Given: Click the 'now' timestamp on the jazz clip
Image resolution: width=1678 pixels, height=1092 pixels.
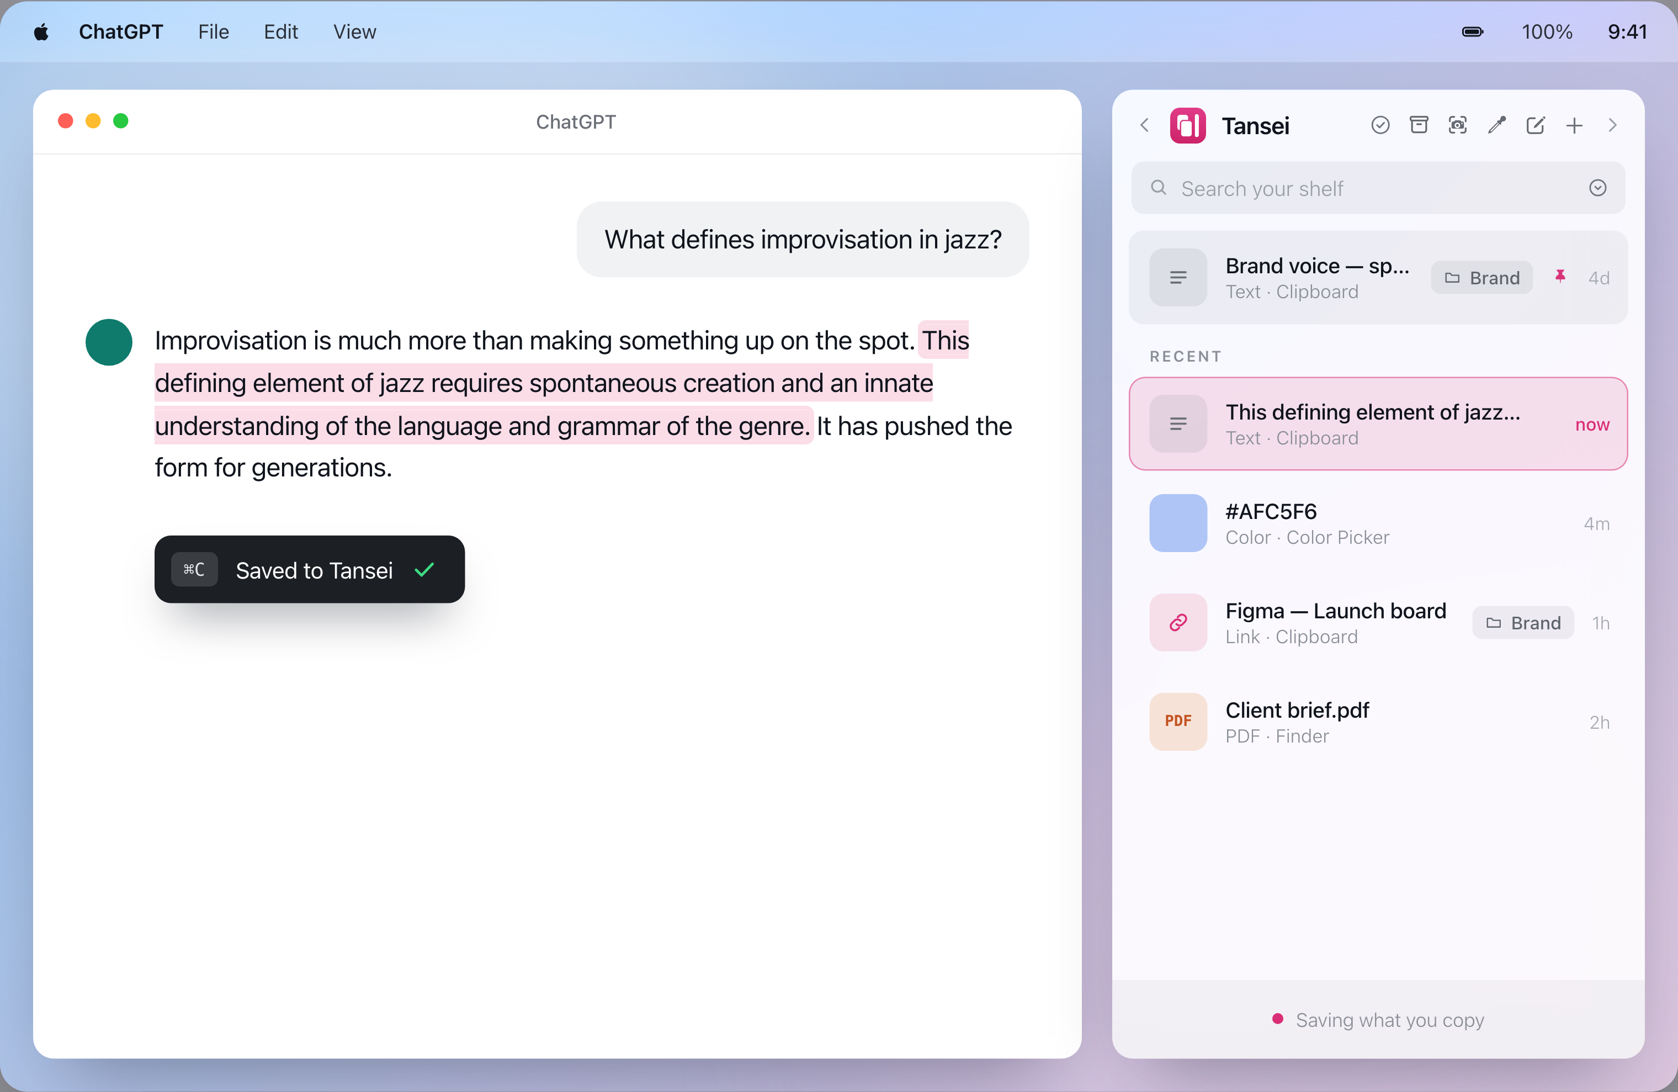Looking at the screenshot, I should point(1592,425).
